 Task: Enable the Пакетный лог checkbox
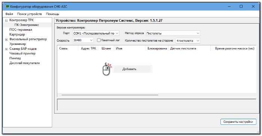pos(99,40)
